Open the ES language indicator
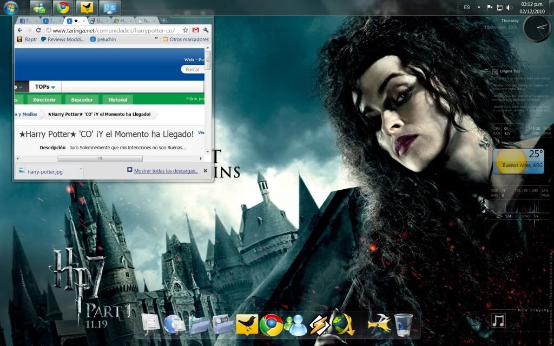 point(467,8)
